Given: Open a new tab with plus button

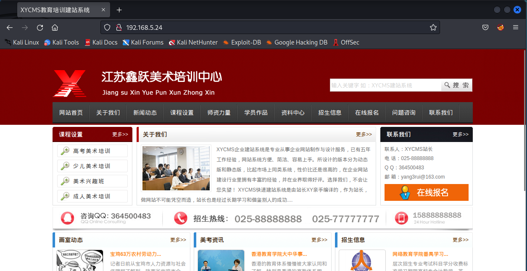Looking at the screenshot, I should coord(119,10).
